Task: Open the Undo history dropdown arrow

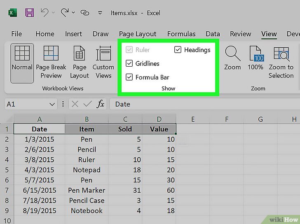Action: 54,13
